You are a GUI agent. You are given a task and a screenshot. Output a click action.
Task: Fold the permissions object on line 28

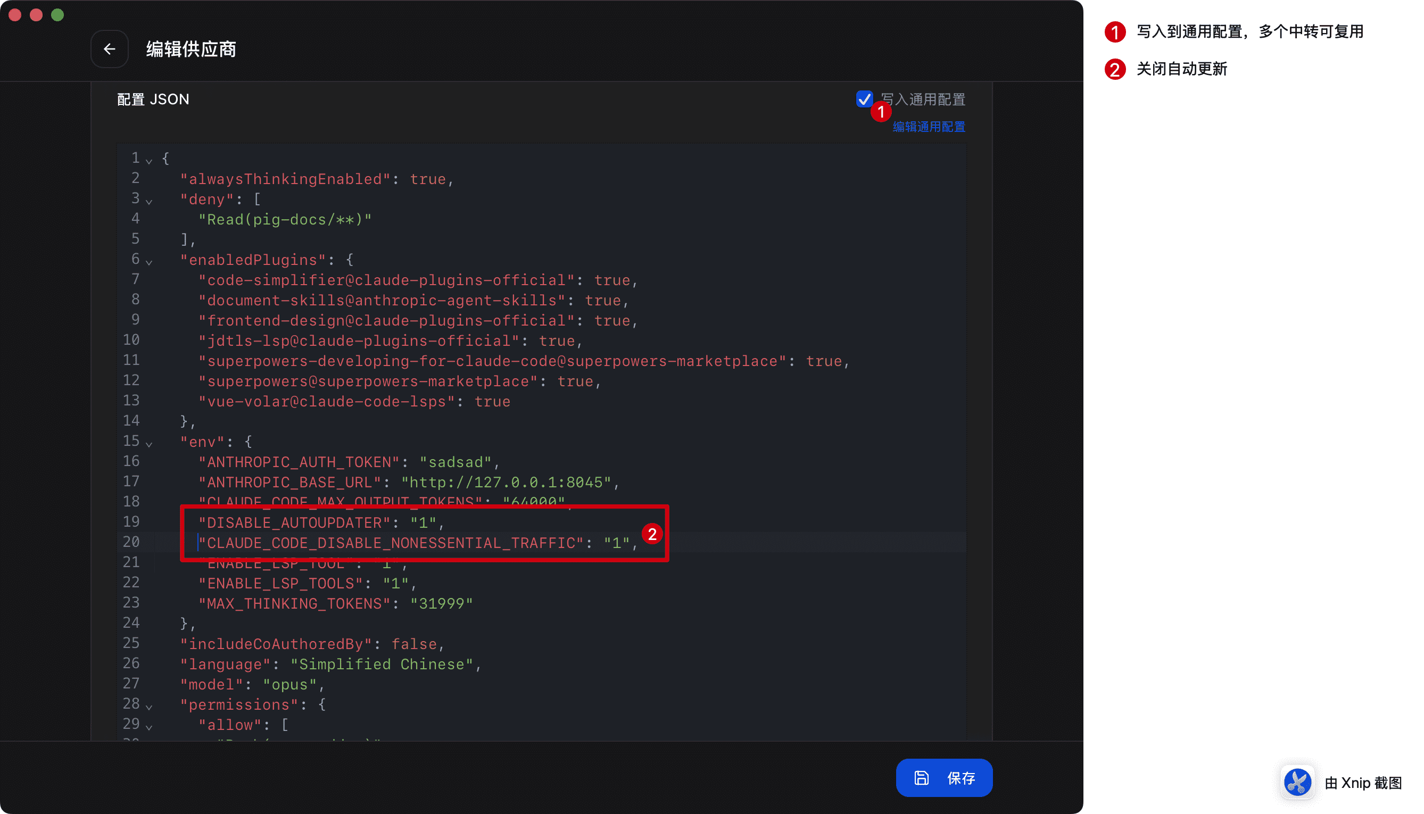[148, 707]
